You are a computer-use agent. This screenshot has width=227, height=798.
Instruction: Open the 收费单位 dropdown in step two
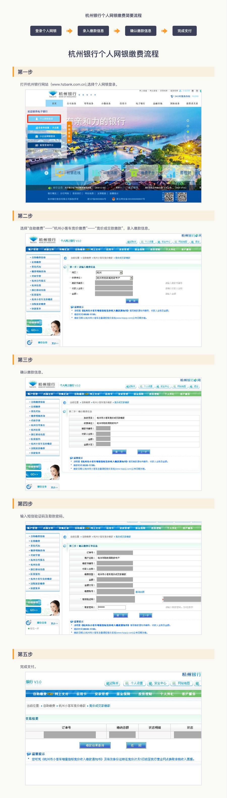(x=115, y=278)
